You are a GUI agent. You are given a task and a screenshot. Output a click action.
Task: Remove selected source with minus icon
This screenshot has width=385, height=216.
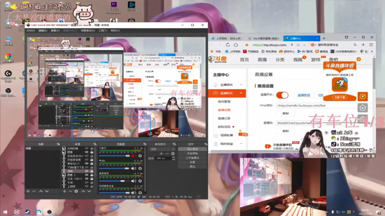coord(70,191)
